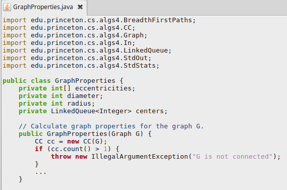Click the import of algs4.In
Viewport: 287px width, 190px height.
tap(69, 43)
